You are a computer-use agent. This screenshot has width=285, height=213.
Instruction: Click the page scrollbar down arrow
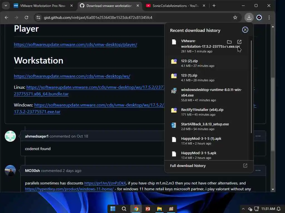273,189
